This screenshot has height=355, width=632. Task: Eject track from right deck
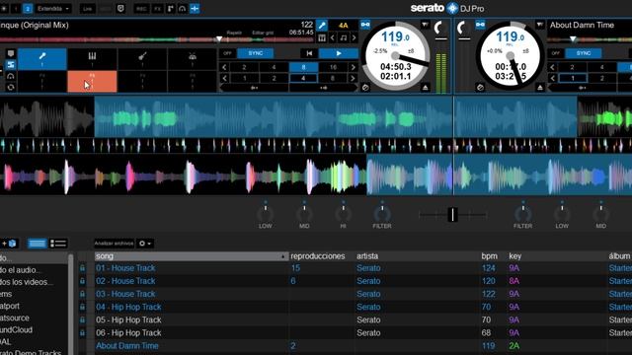[540, 88]
